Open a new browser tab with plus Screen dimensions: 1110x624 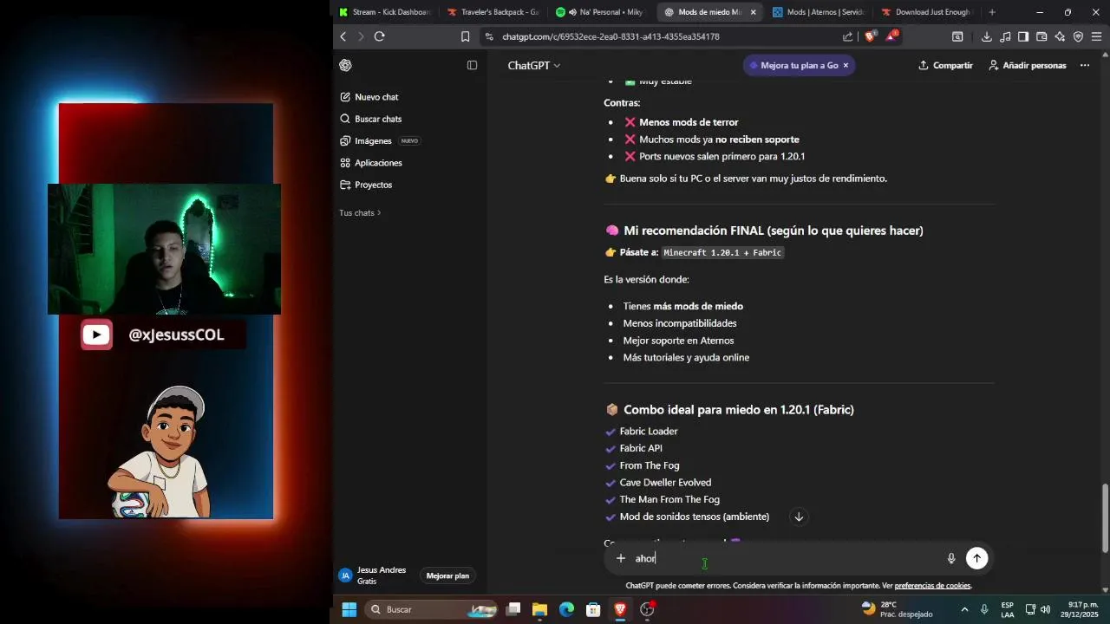pos(992,12)
